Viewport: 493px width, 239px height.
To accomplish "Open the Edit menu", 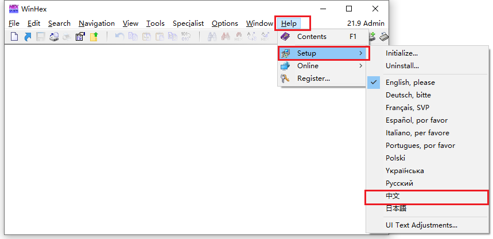I will pyautogui.click(x=34, y=23).
